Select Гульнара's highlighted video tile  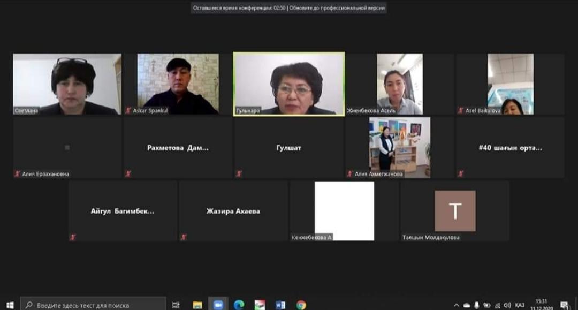tap(289, 84)
